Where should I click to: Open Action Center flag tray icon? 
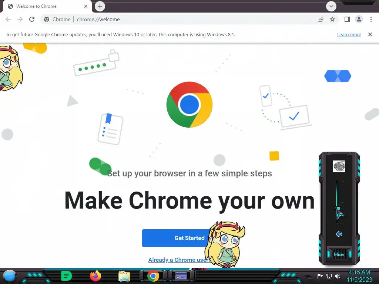pyautogui.click(x=320, y=276)
